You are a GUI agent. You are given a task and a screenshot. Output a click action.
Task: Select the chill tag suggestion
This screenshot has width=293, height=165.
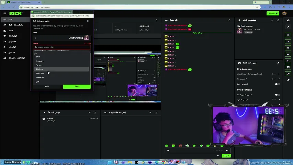point(61,57)
